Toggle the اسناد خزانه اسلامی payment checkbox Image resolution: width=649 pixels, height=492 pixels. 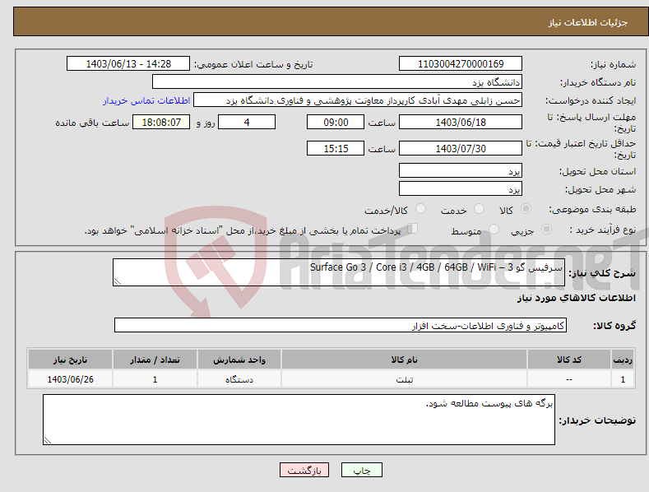[x=413, y=228]
